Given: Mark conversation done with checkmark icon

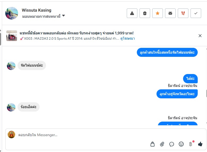Looking at the screenshot, I should (196, 13).
